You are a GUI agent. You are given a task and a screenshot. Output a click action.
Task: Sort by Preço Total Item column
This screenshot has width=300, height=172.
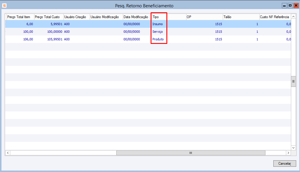pos(20,17)
